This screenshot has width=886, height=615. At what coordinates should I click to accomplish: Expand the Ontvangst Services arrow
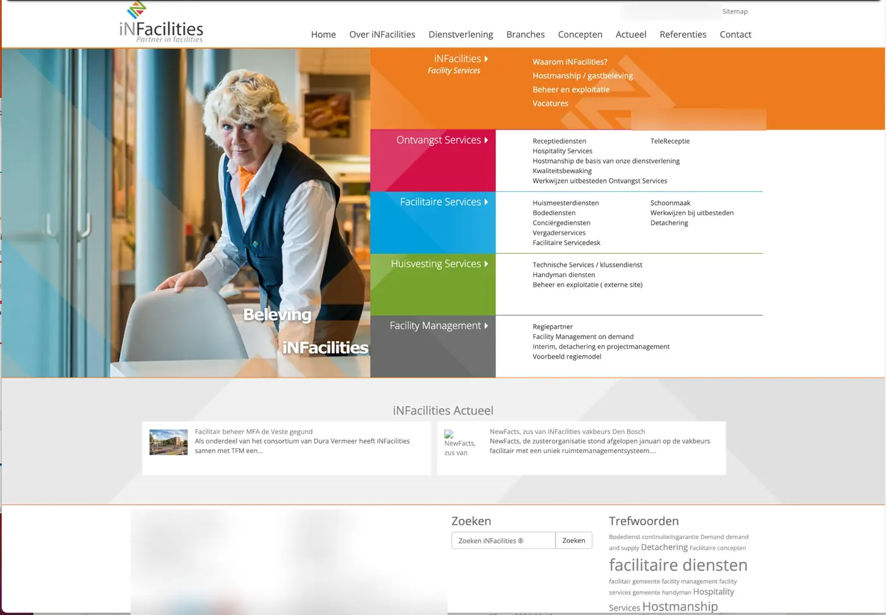point(486,140)
